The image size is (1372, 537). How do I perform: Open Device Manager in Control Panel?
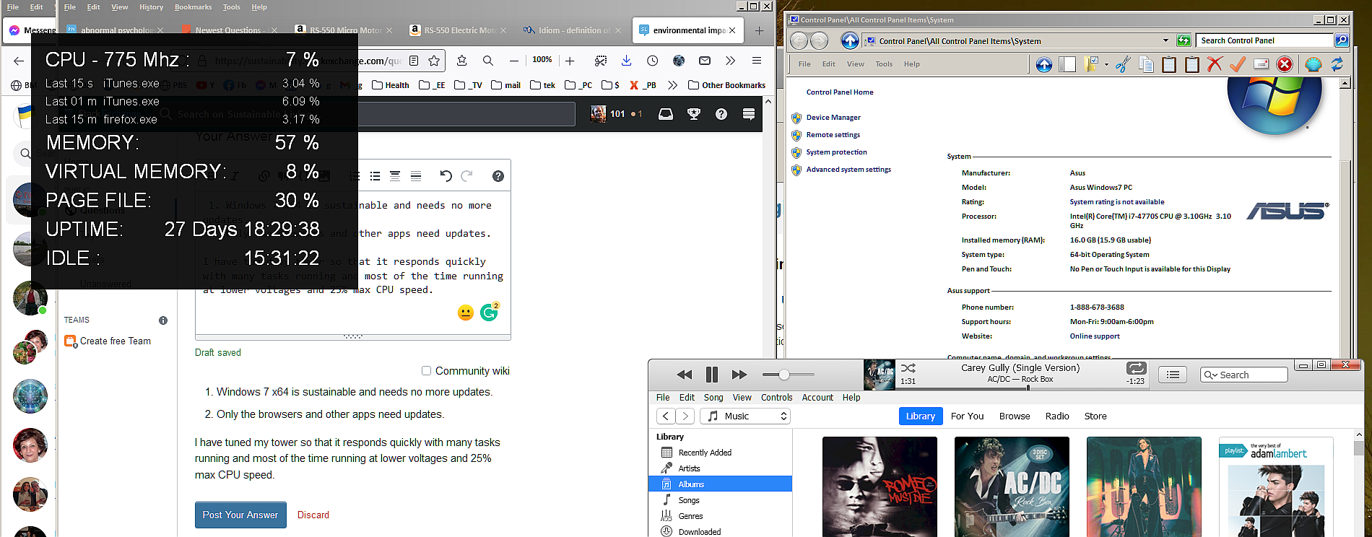pos(833,118)
